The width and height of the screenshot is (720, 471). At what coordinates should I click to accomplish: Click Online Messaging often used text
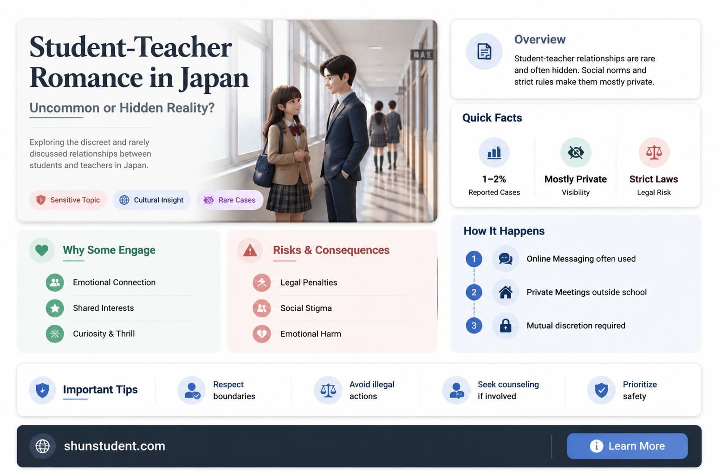581,259
